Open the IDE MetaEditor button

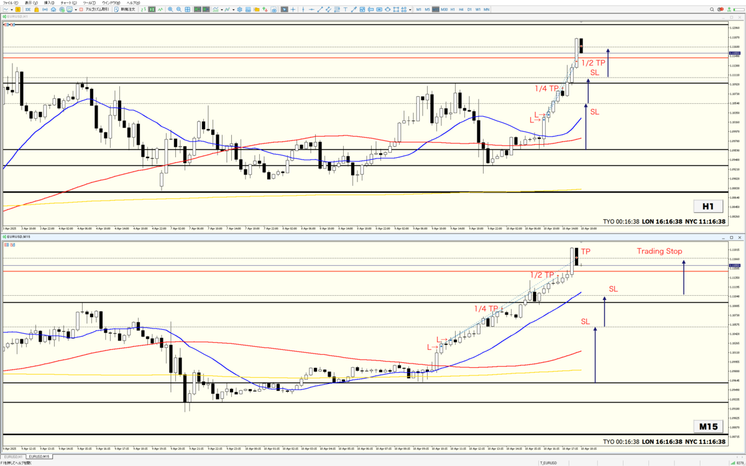28,9
